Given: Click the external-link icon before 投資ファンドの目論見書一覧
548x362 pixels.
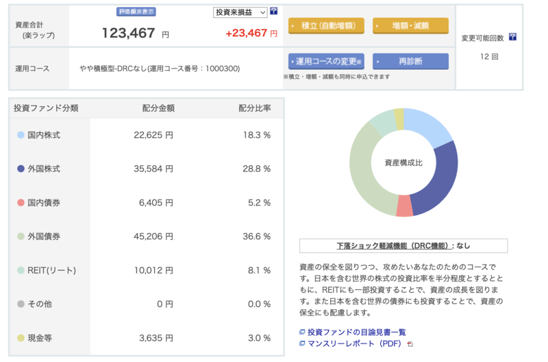Looking at the screenshot, I should coord(302,332).
